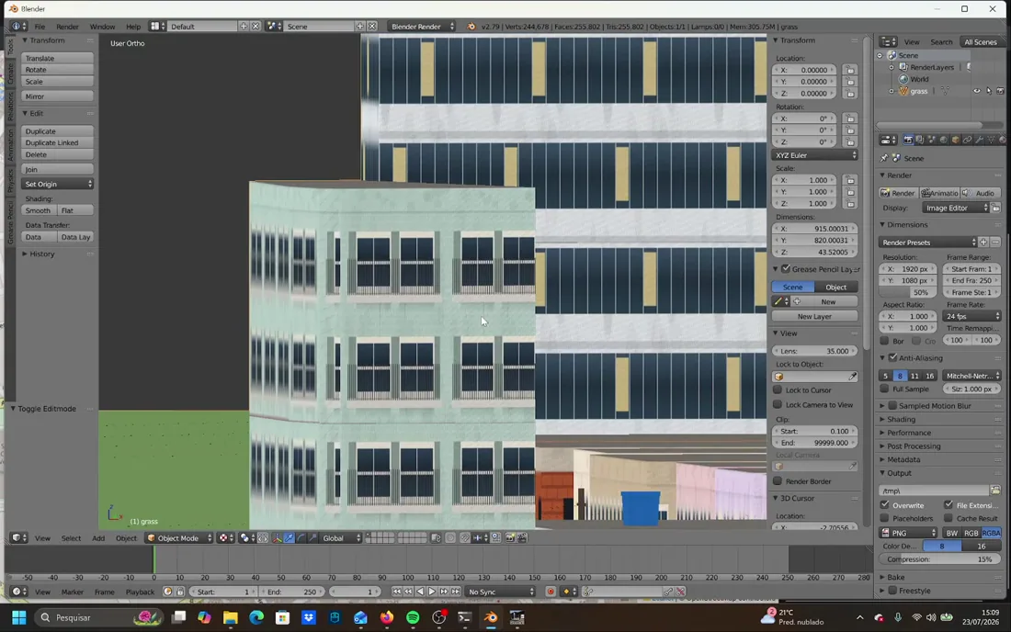Screen dimensions: 1011x632
Task: Adjust the Compression 15% slider
Action: [x=939, y=559]
